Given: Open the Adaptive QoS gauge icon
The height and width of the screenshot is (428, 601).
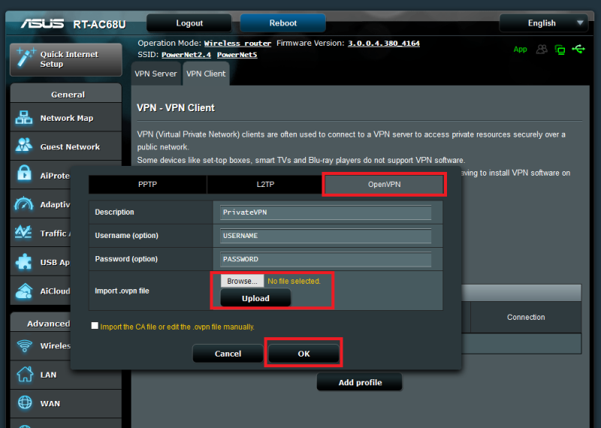Looking at the screenshot, I should [x=24, y=203].
